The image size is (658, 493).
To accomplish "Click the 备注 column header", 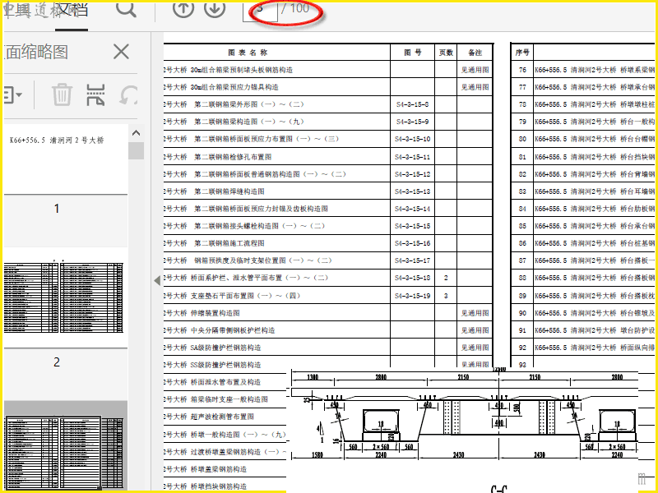I will 475,53.
